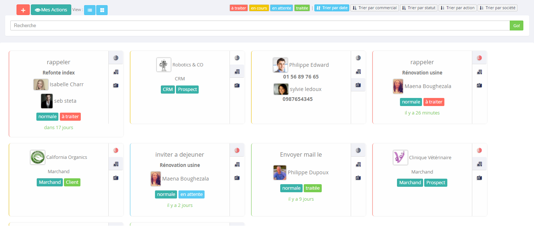Image resolution: width=534 pixels, height=226 pixels.
Task: Open badge icon on Clinique Vétérinaire card
Action: (x=479, y=178)
